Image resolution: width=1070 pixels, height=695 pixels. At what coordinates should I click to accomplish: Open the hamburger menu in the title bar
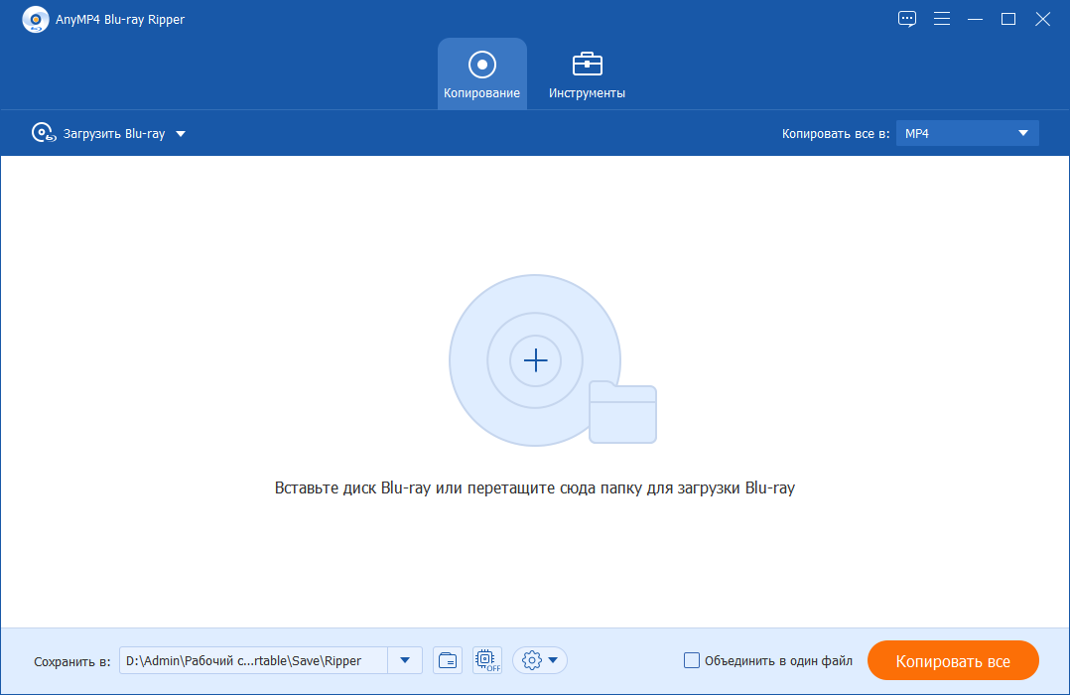point(941,18)
